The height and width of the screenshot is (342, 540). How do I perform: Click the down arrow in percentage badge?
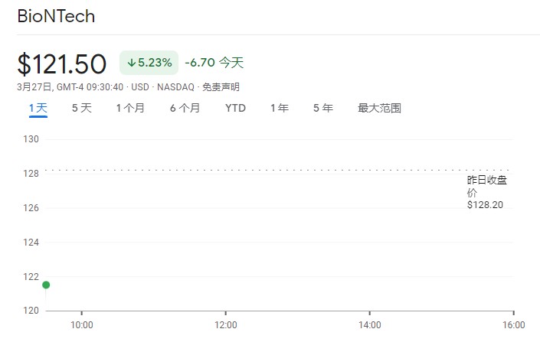click(131, 63)
